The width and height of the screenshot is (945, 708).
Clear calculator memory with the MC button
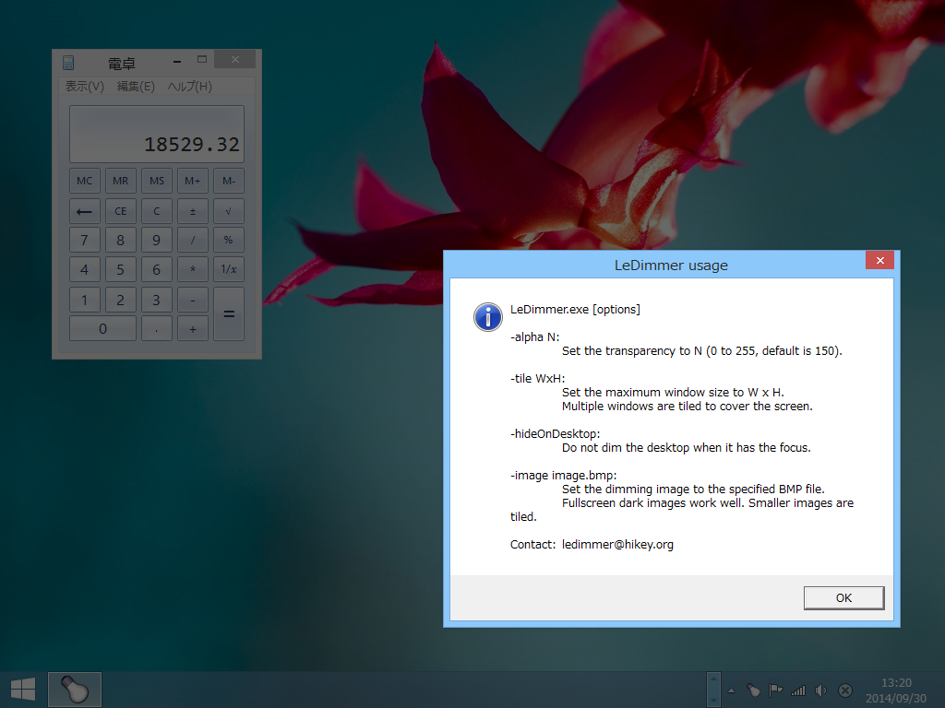point(84,180)
